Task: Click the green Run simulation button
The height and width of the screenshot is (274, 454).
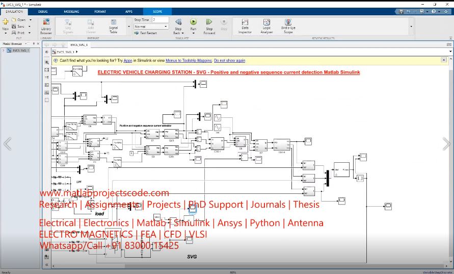Action: click(193, 22)
